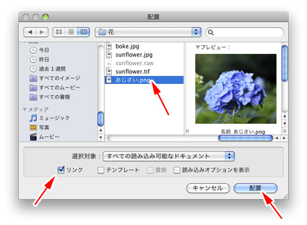Click the disabled 置換 checkbox

(150, 170)
